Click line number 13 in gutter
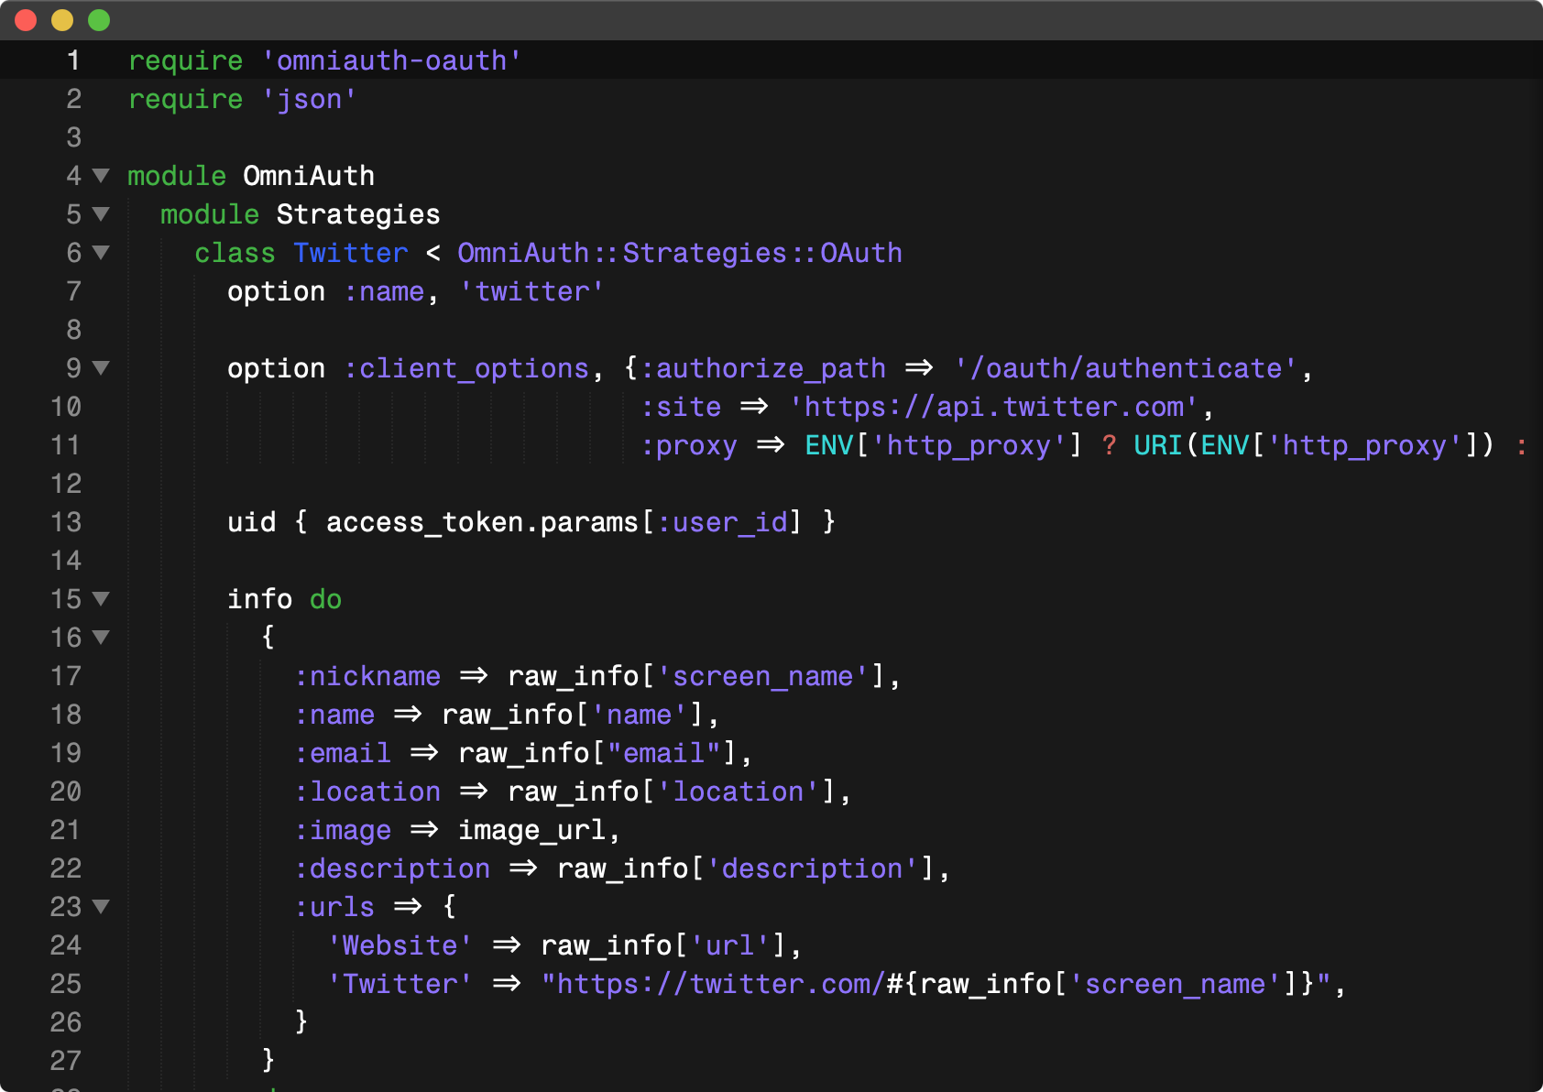 tap(66, 522)
